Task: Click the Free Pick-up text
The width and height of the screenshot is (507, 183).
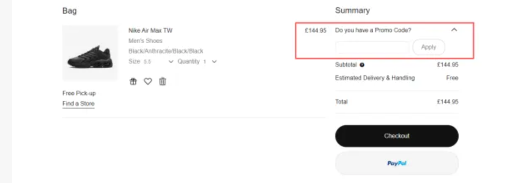Action: pyautogui.click(x=79, y=93)
